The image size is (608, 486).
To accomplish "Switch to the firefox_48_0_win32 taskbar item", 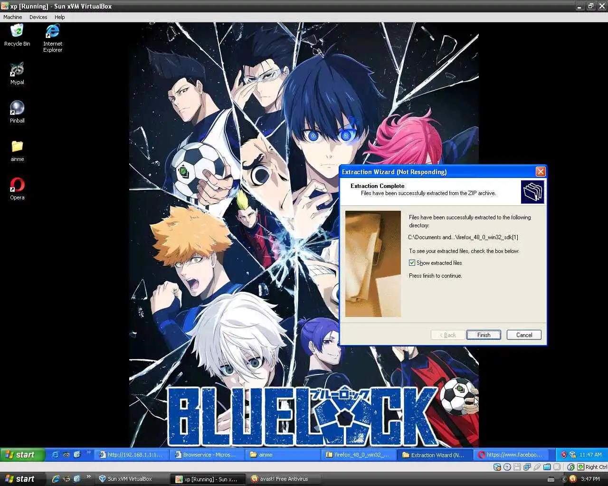I will [x=359, y=455].
